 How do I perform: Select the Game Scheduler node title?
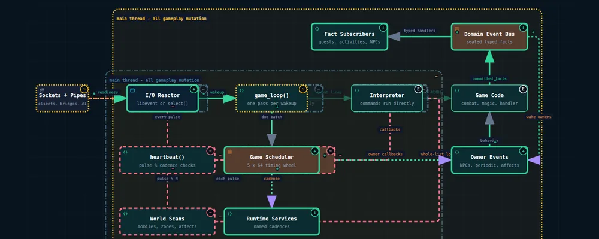271,157
